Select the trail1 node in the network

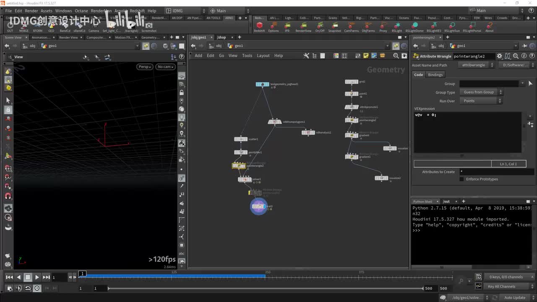pos(258,206)
